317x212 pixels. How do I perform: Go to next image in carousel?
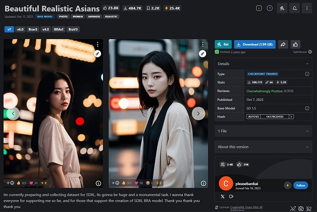pyautogui.click(x=198, y=113)
